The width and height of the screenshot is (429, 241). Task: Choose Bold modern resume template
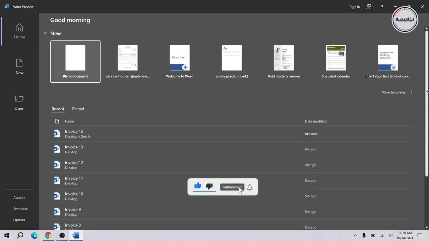tap(284, 62)
